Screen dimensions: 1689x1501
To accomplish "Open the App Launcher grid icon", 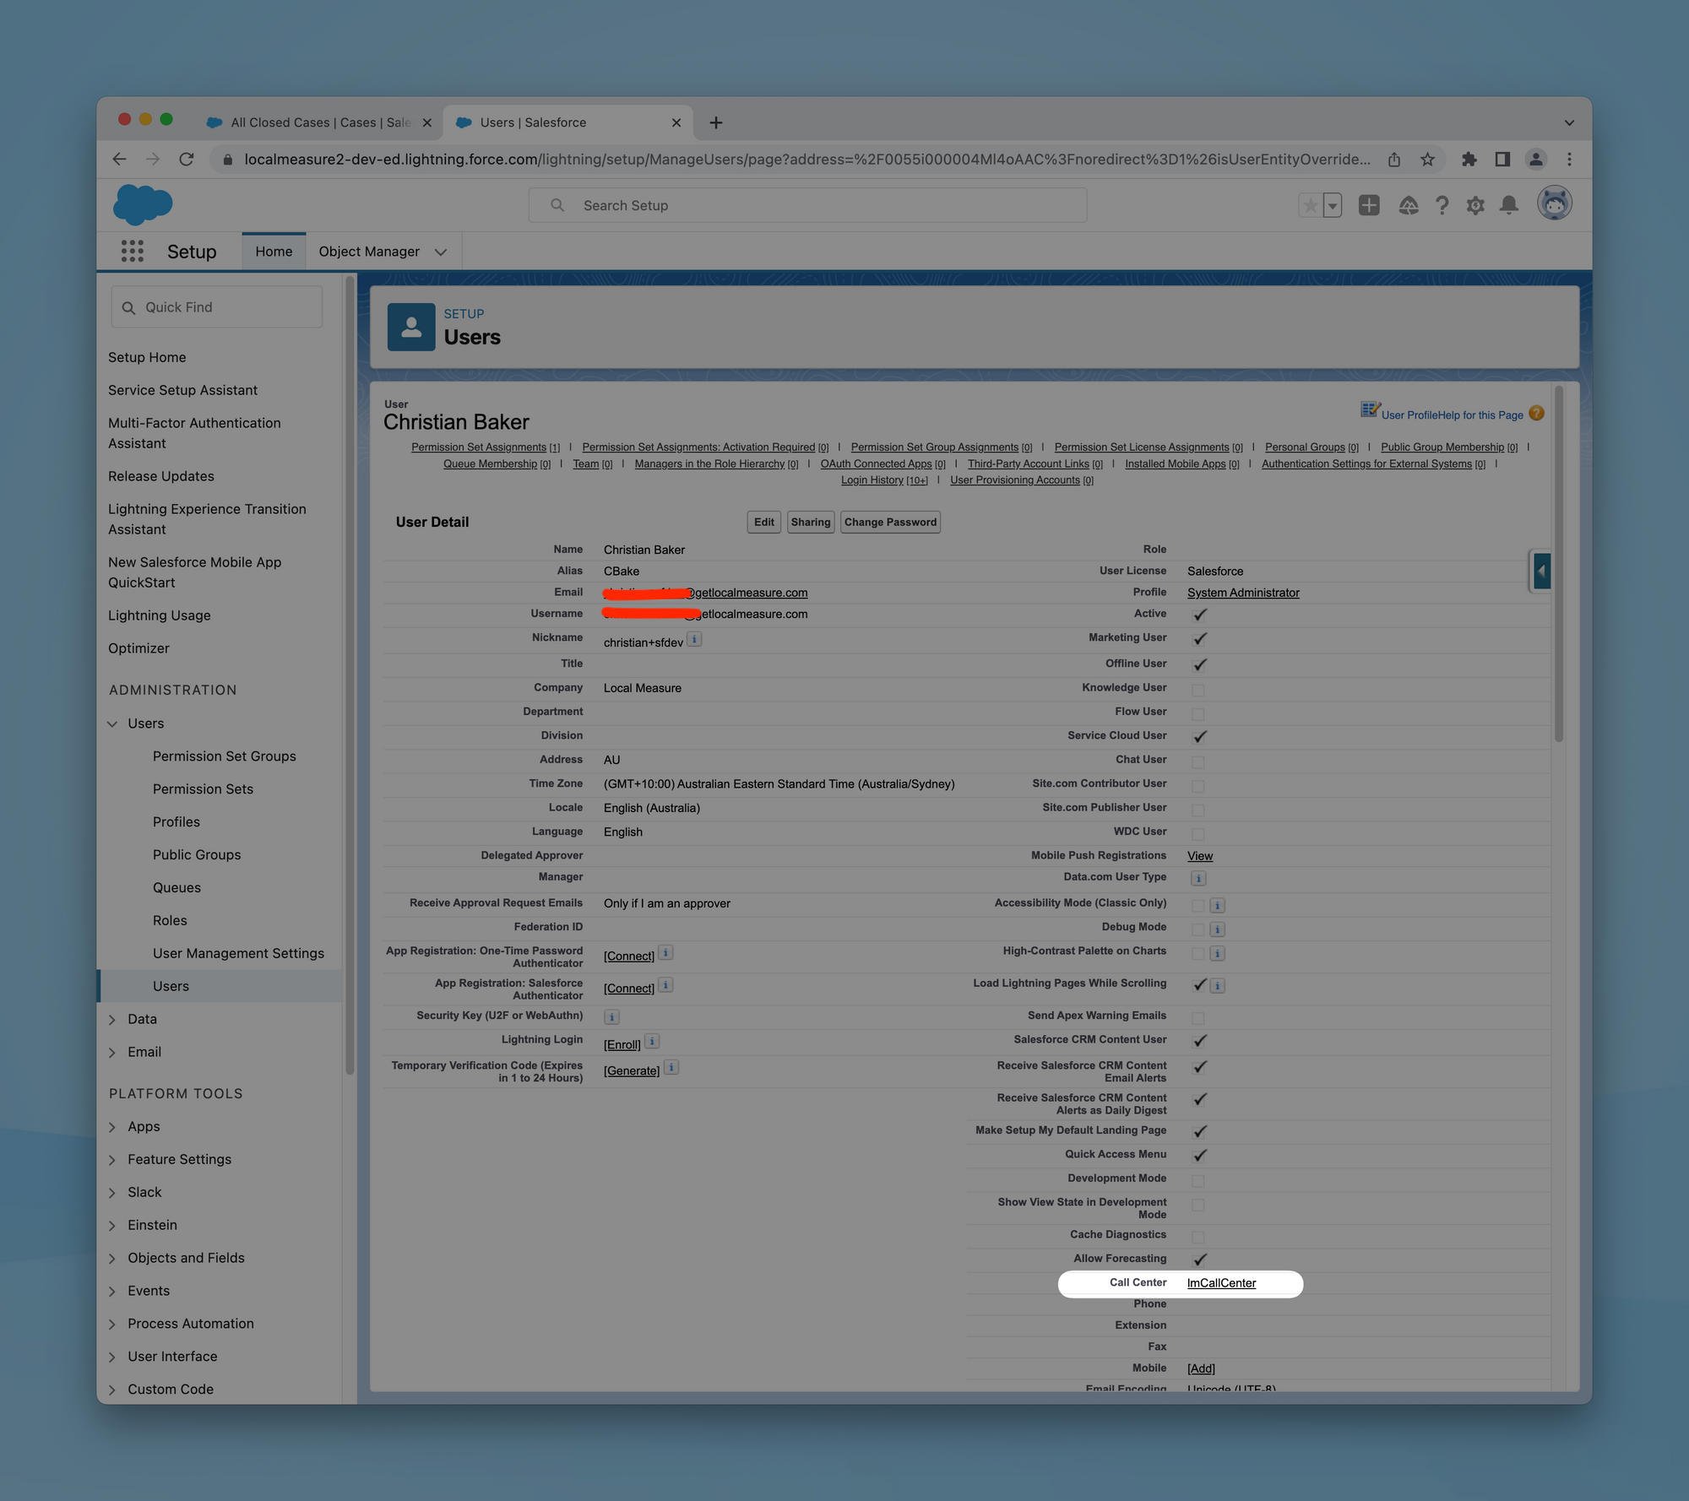I will point(132,251).
